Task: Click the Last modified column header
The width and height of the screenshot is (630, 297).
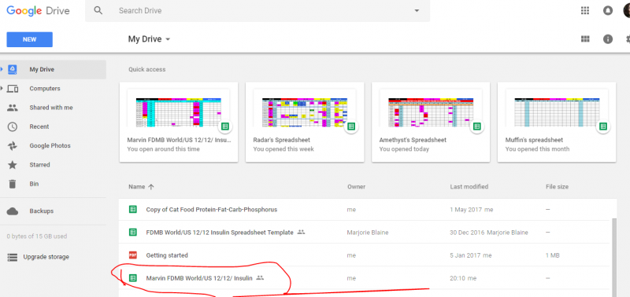Action: pyautogui.click(x=469, y=187)
